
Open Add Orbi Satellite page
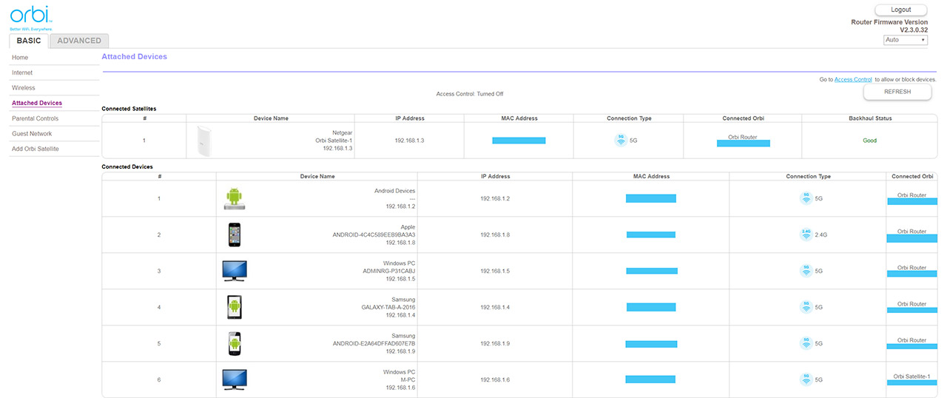pyautogui.click(x=36, y=149)
